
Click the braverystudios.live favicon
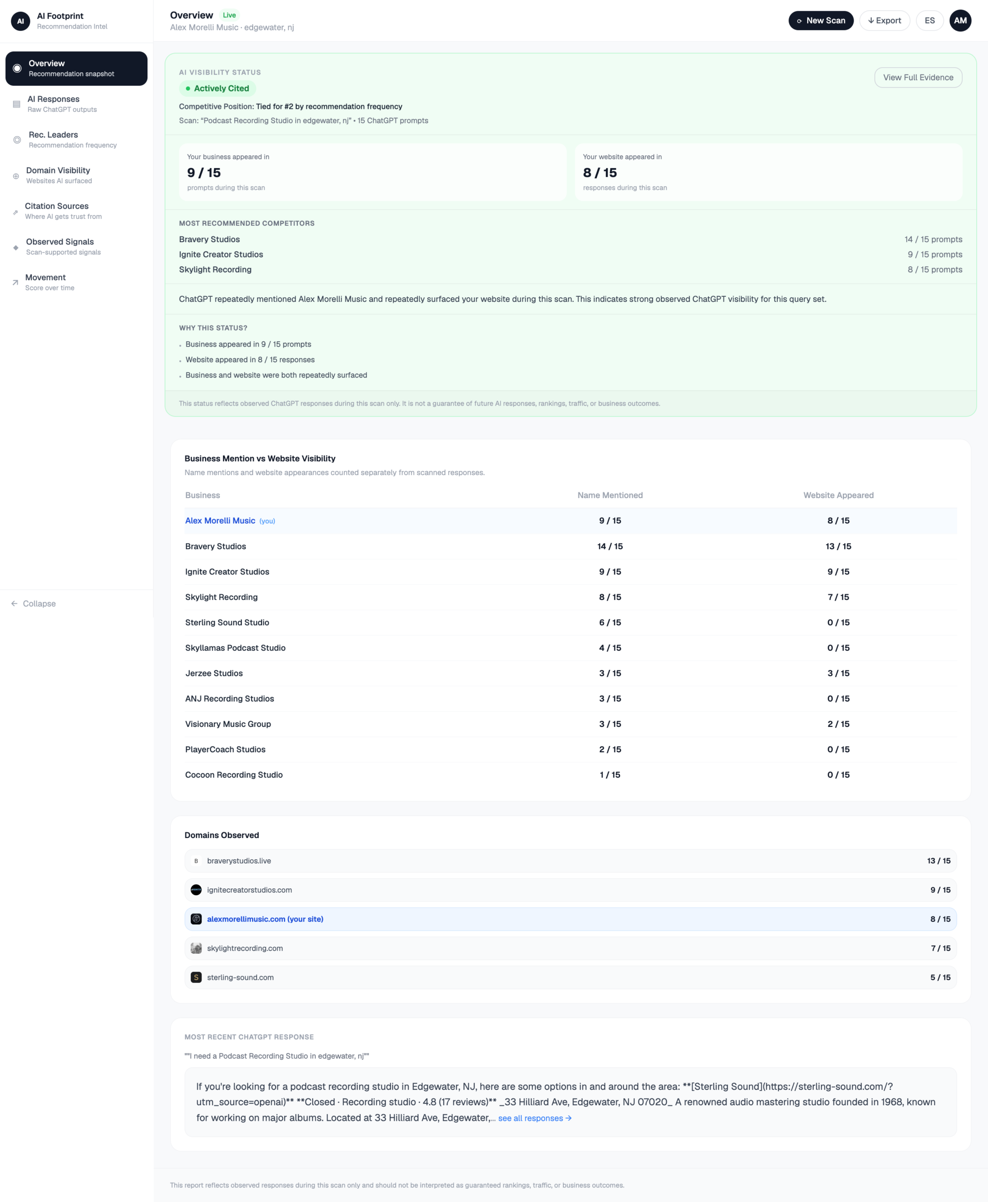tap(196, 861)
